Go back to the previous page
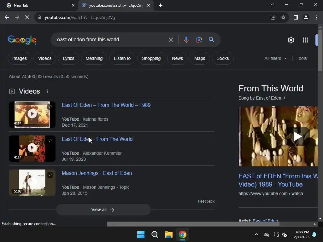Screen dimensions: 323x242 (7, 18)
